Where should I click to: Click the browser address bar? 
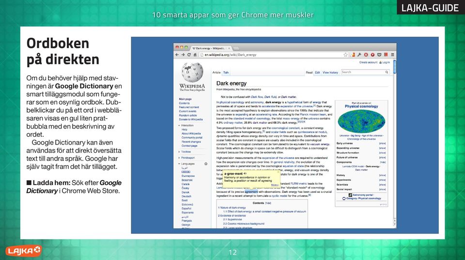tap(273, 55)
